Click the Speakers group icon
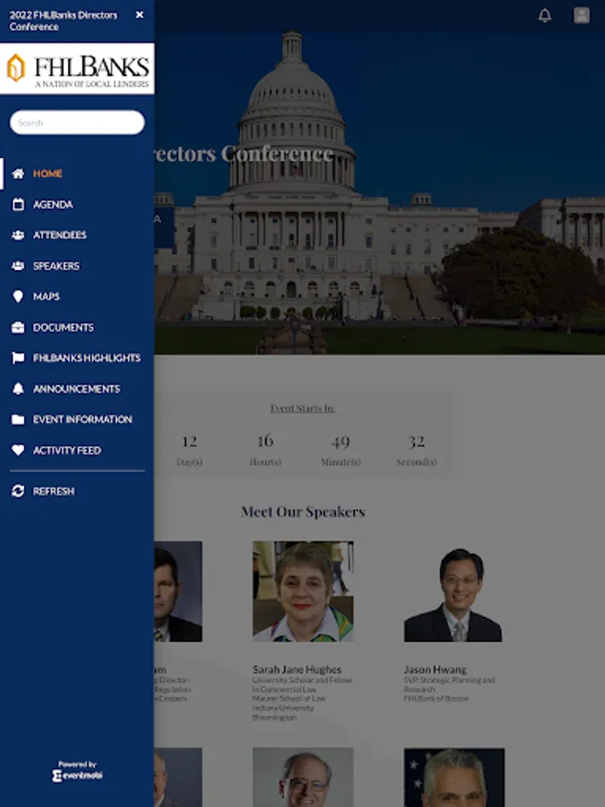 [18, 265]
